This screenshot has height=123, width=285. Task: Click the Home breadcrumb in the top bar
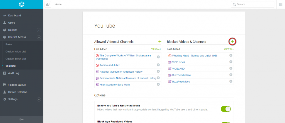58,4
